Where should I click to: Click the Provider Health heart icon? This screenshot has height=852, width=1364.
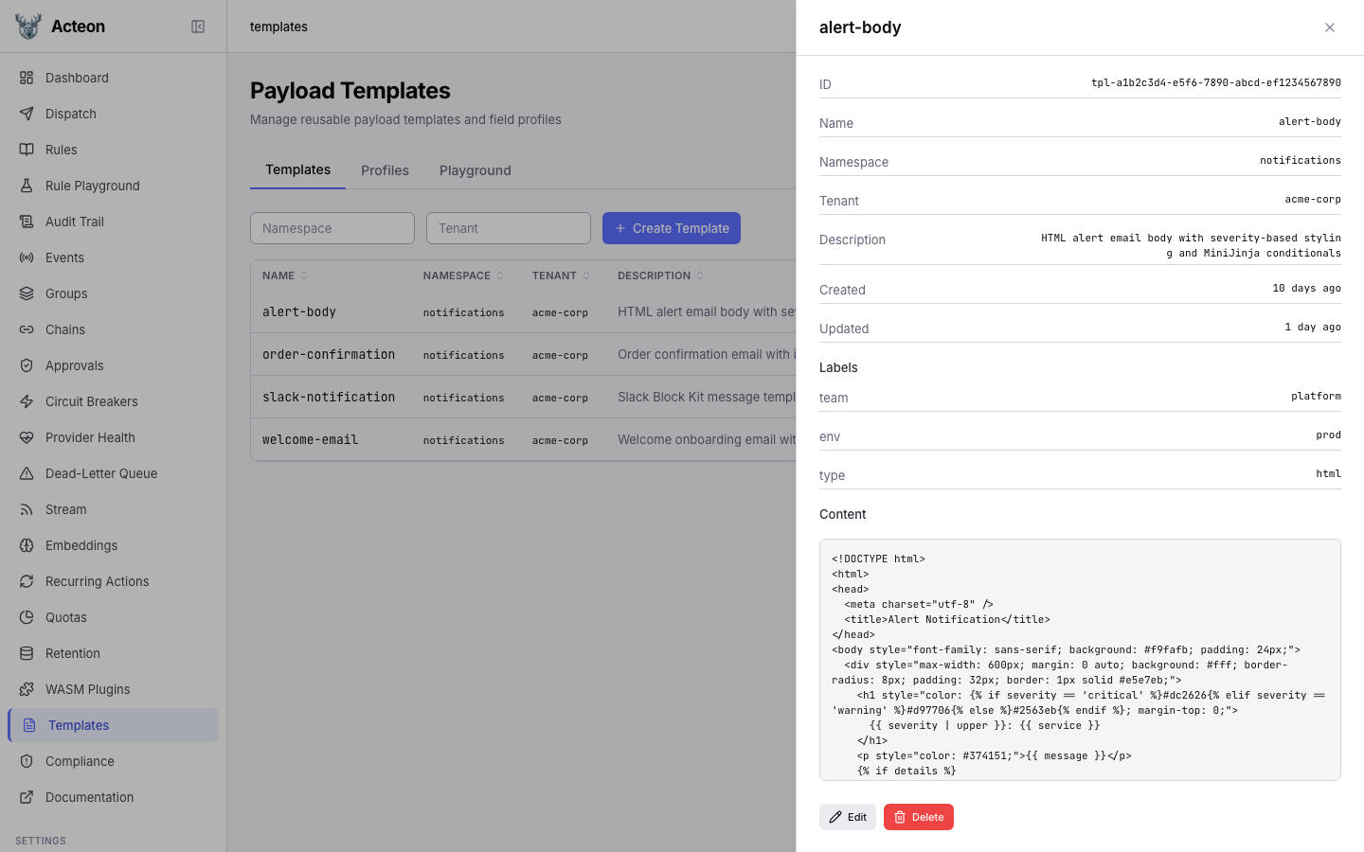27,437
